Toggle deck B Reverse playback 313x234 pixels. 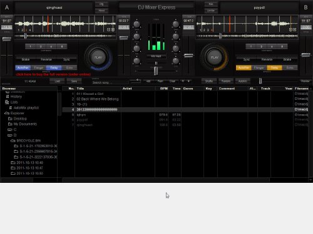[267, 59]
